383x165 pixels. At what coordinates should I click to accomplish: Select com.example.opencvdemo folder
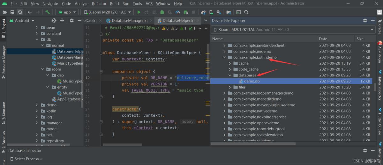(x=256, y=123)
